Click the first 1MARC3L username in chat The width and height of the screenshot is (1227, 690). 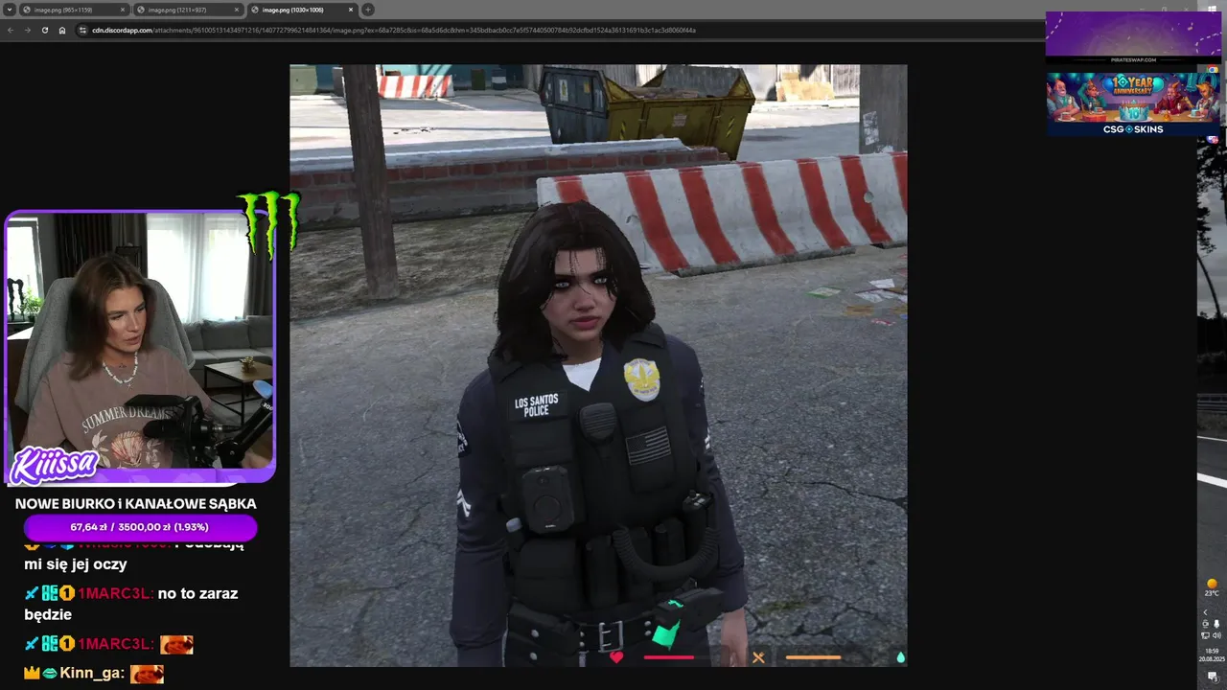115,593
